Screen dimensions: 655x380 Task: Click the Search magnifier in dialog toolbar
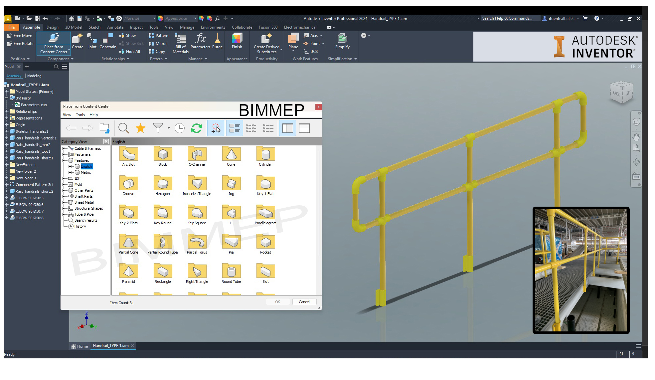click(x=123, y=128)
